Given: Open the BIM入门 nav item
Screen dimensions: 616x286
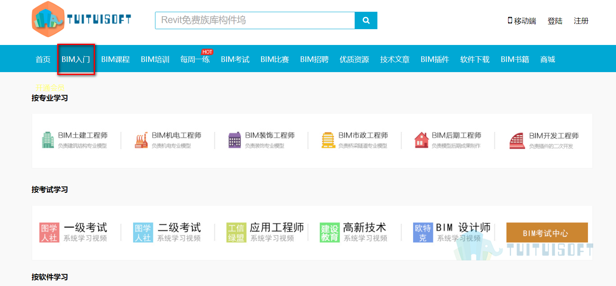Looking at the screenshot, I should (x=76, y=60).
